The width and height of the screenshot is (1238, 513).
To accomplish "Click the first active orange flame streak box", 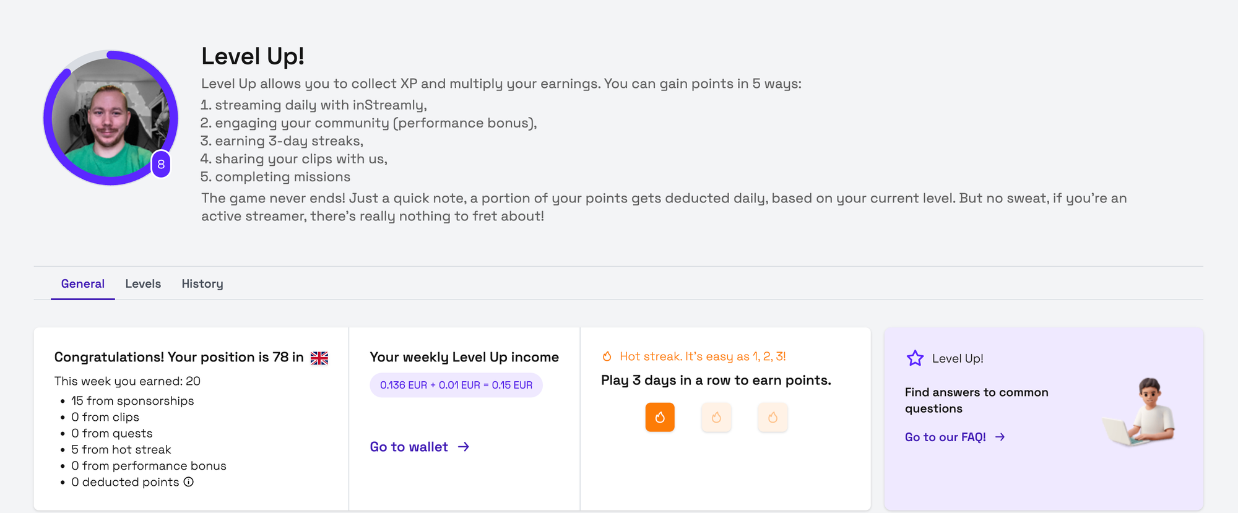I will point(660,417).
